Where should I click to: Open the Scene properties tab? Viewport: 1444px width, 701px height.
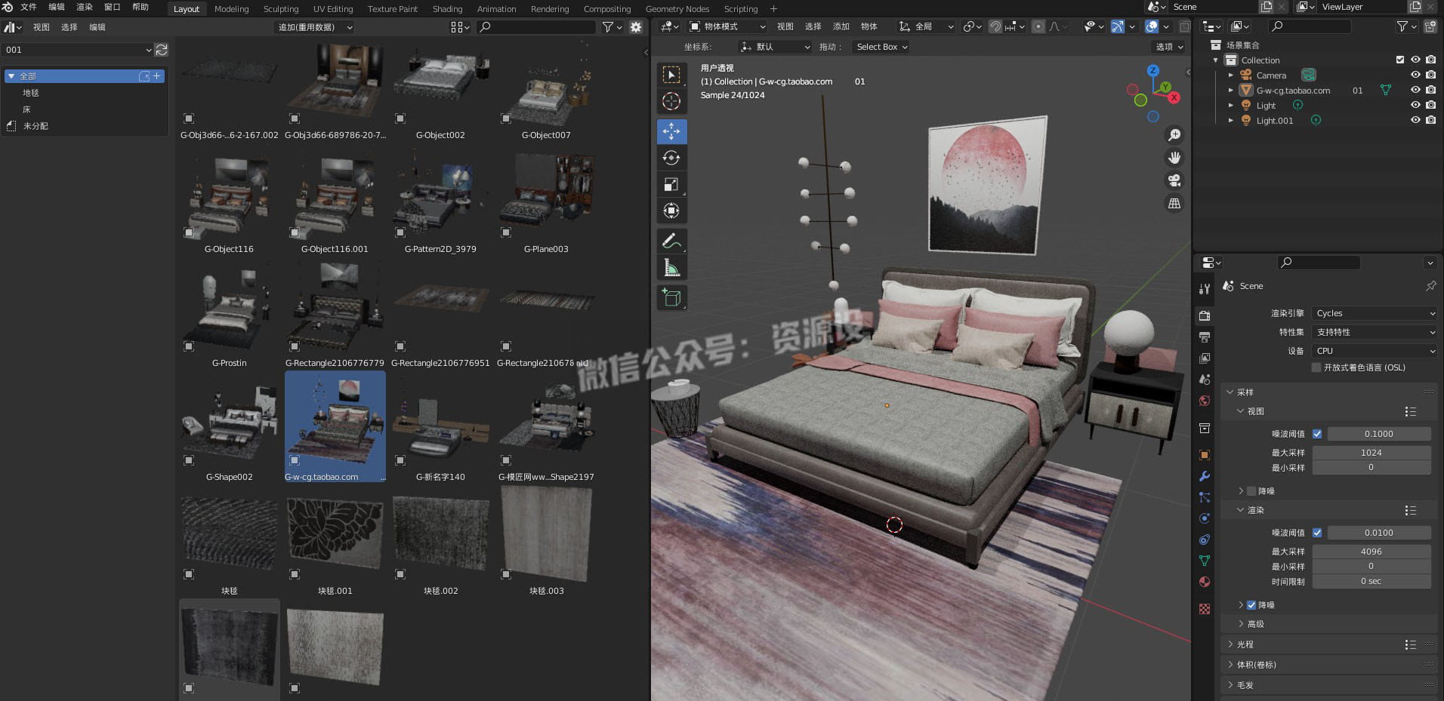1205,379
